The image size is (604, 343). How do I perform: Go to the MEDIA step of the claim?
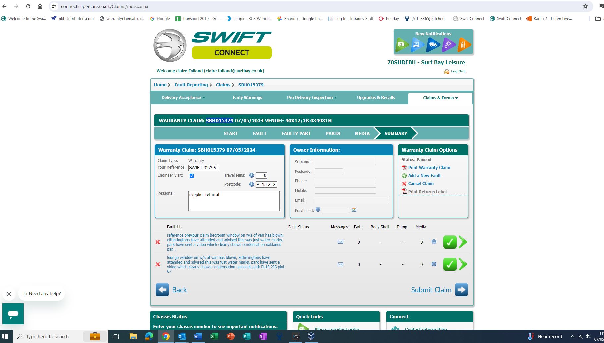(x=362, y=134)
